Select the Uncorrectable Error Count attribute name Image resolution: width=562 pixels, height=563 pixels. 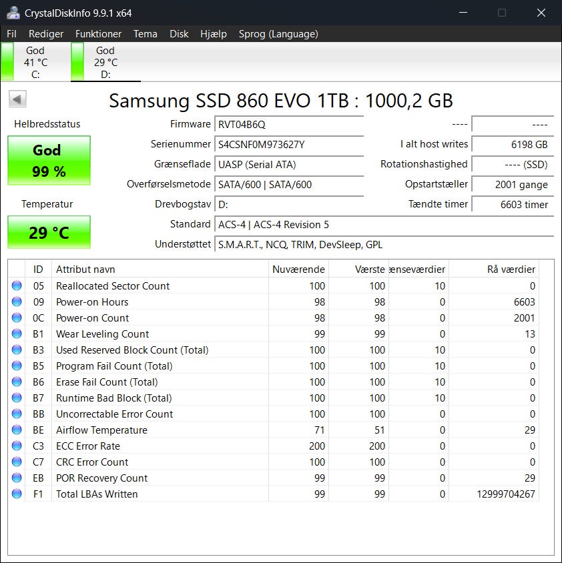[x=114, y=414]
